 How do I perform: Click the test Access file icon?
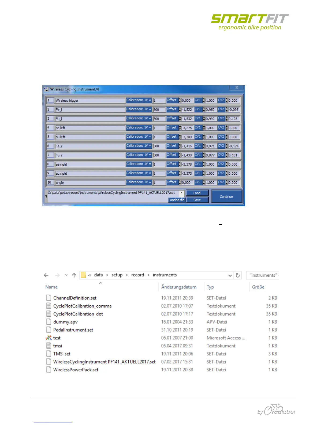coord(49,338)
